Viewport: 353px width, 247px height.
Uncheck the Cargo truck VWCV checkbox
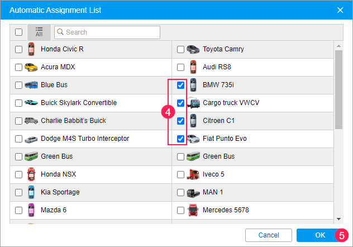180,103
